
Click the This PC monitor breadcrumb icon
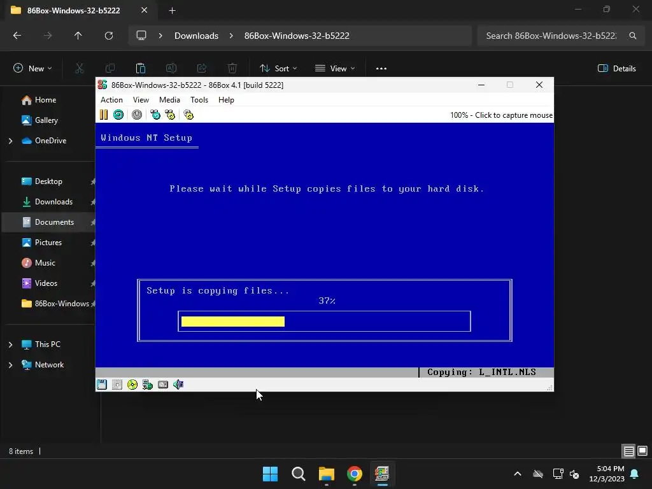pyautogui.click(x=141, y=36)
